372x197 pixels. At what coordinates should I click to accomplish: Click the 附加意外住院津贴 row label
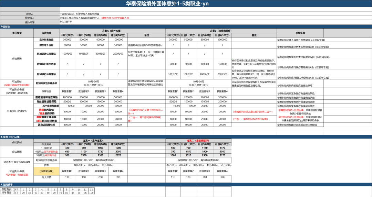(x=46, y=54)
